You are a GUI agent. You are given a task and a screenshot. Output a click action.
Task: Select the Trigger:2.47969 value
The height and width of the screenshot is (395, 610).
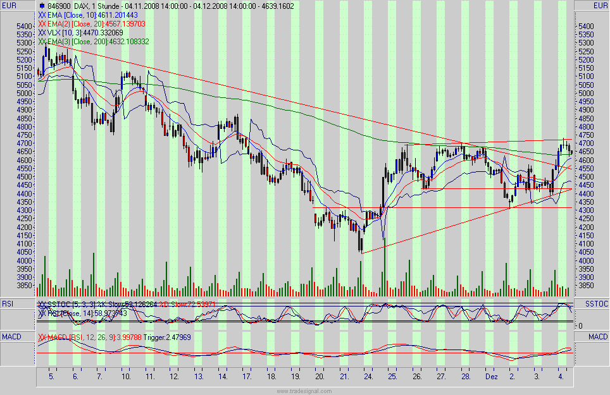[167, 337]
